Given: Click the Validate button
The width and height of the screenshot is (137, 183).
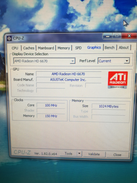Looking at the screenshot, I should click(x=94, y=154).
